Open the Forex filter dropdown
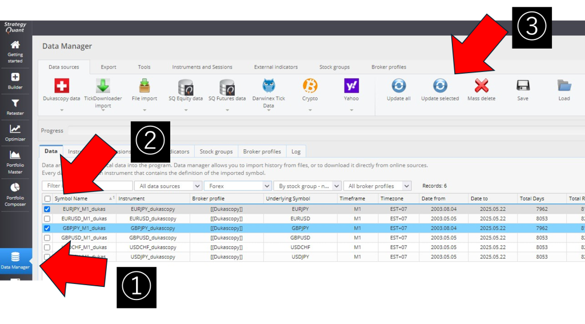 coord(238,186)
